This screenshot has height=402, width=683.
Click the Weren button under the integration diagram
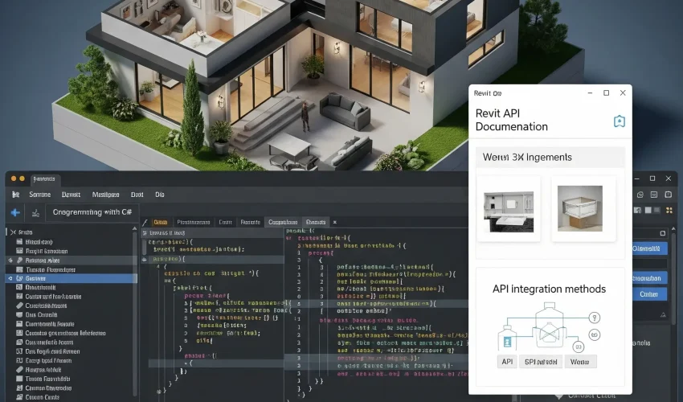point(580,362)
